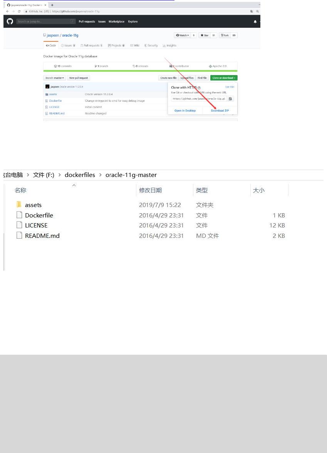Switch to the Projects tab
This screenshot has width=327, height=453.
tap(116, 45)
